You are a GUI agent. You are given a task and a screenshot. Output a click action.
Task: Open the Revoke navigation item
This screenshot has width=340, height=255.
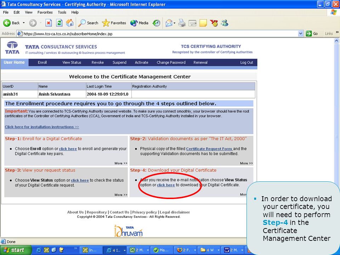[98, 62]
